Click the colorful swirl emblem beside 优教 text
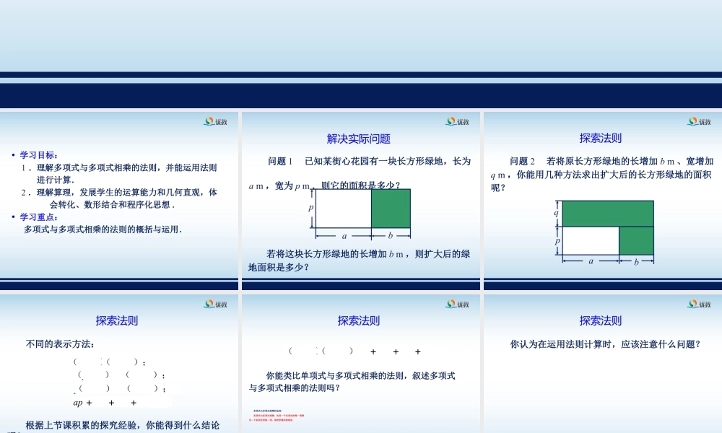 tap(211, 122)
